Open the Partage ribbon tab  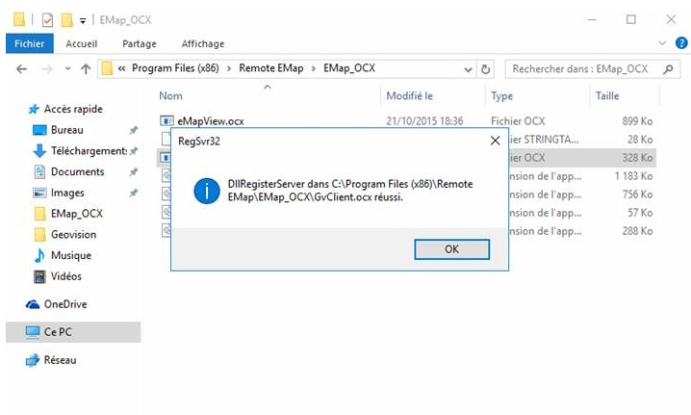[140, 43]
